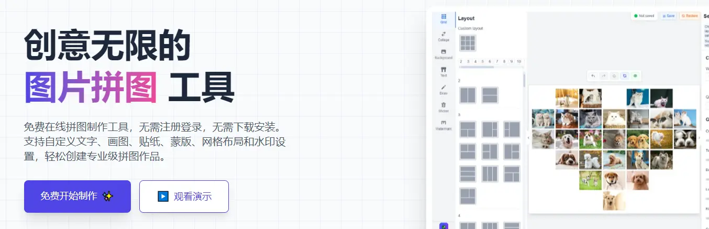The image size is (709, 229).
Task: Open the Grid tool in sidebar
Action: coord(444,19)
